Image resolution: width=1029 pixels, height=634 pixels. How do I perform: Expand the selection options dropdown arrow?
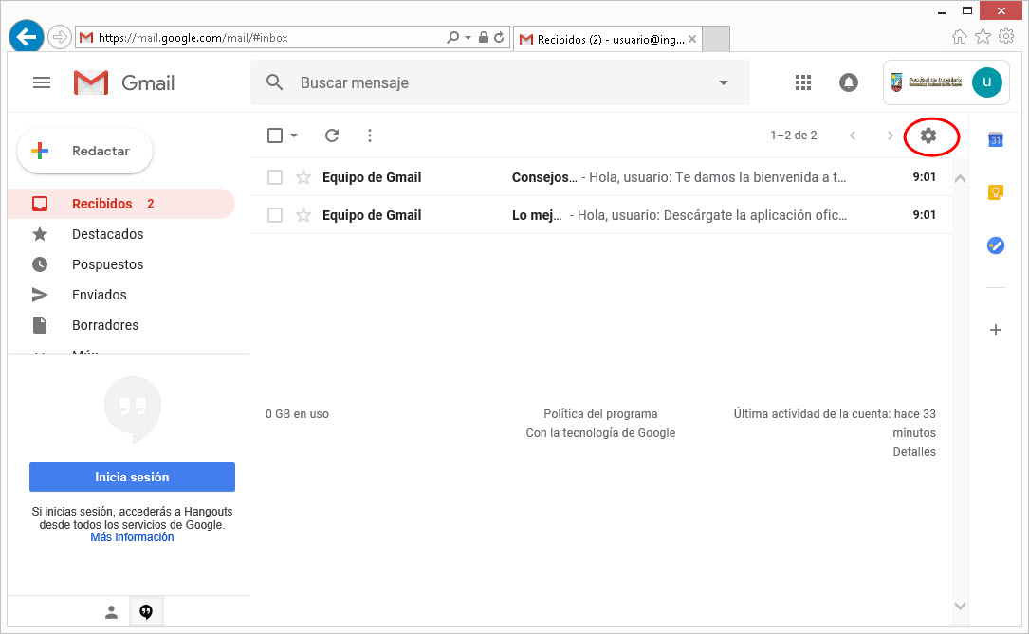[x=294, y=136]
